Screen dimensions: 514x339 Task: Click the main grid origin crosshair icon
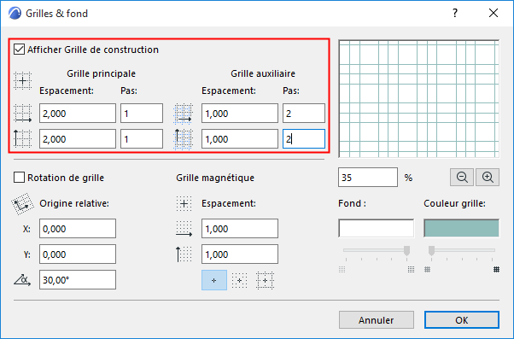(22, 80)
